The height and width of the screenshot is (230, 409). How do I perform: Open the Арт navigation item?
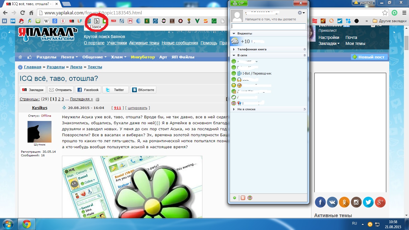163,57
